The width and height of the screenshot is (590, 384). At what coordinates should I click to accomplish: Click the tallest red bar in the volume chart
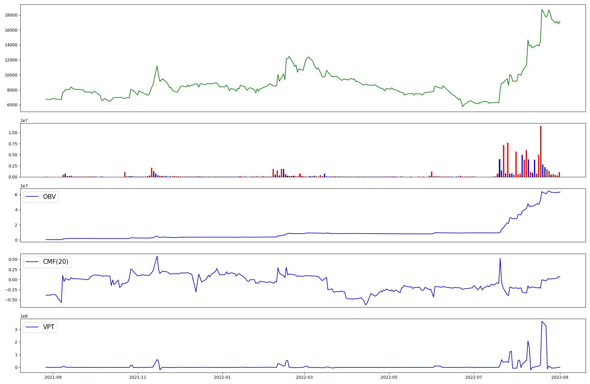tap(541, 151)
